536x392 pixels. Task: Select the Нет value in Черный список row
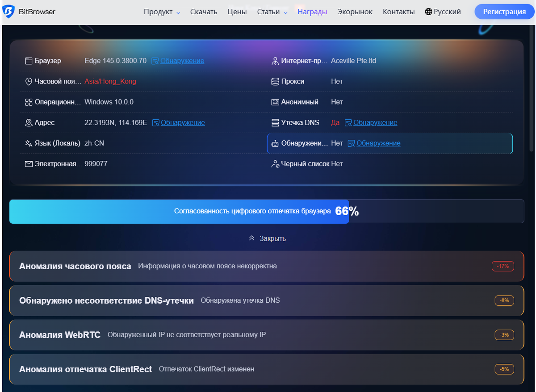tap(337, 164)
